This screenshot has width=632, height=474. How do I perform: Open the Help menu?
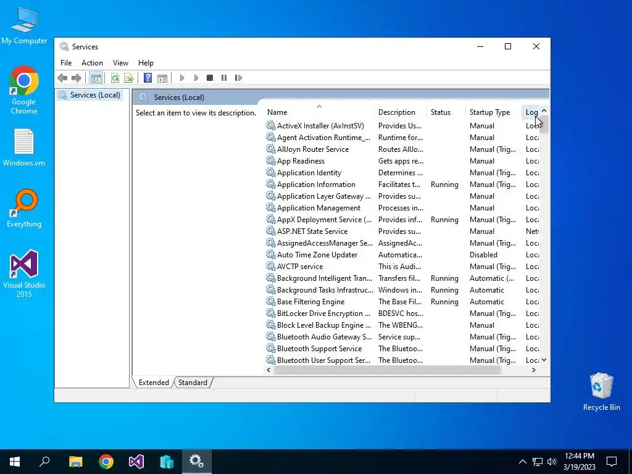pyautogui.click(x=146, y=63)
